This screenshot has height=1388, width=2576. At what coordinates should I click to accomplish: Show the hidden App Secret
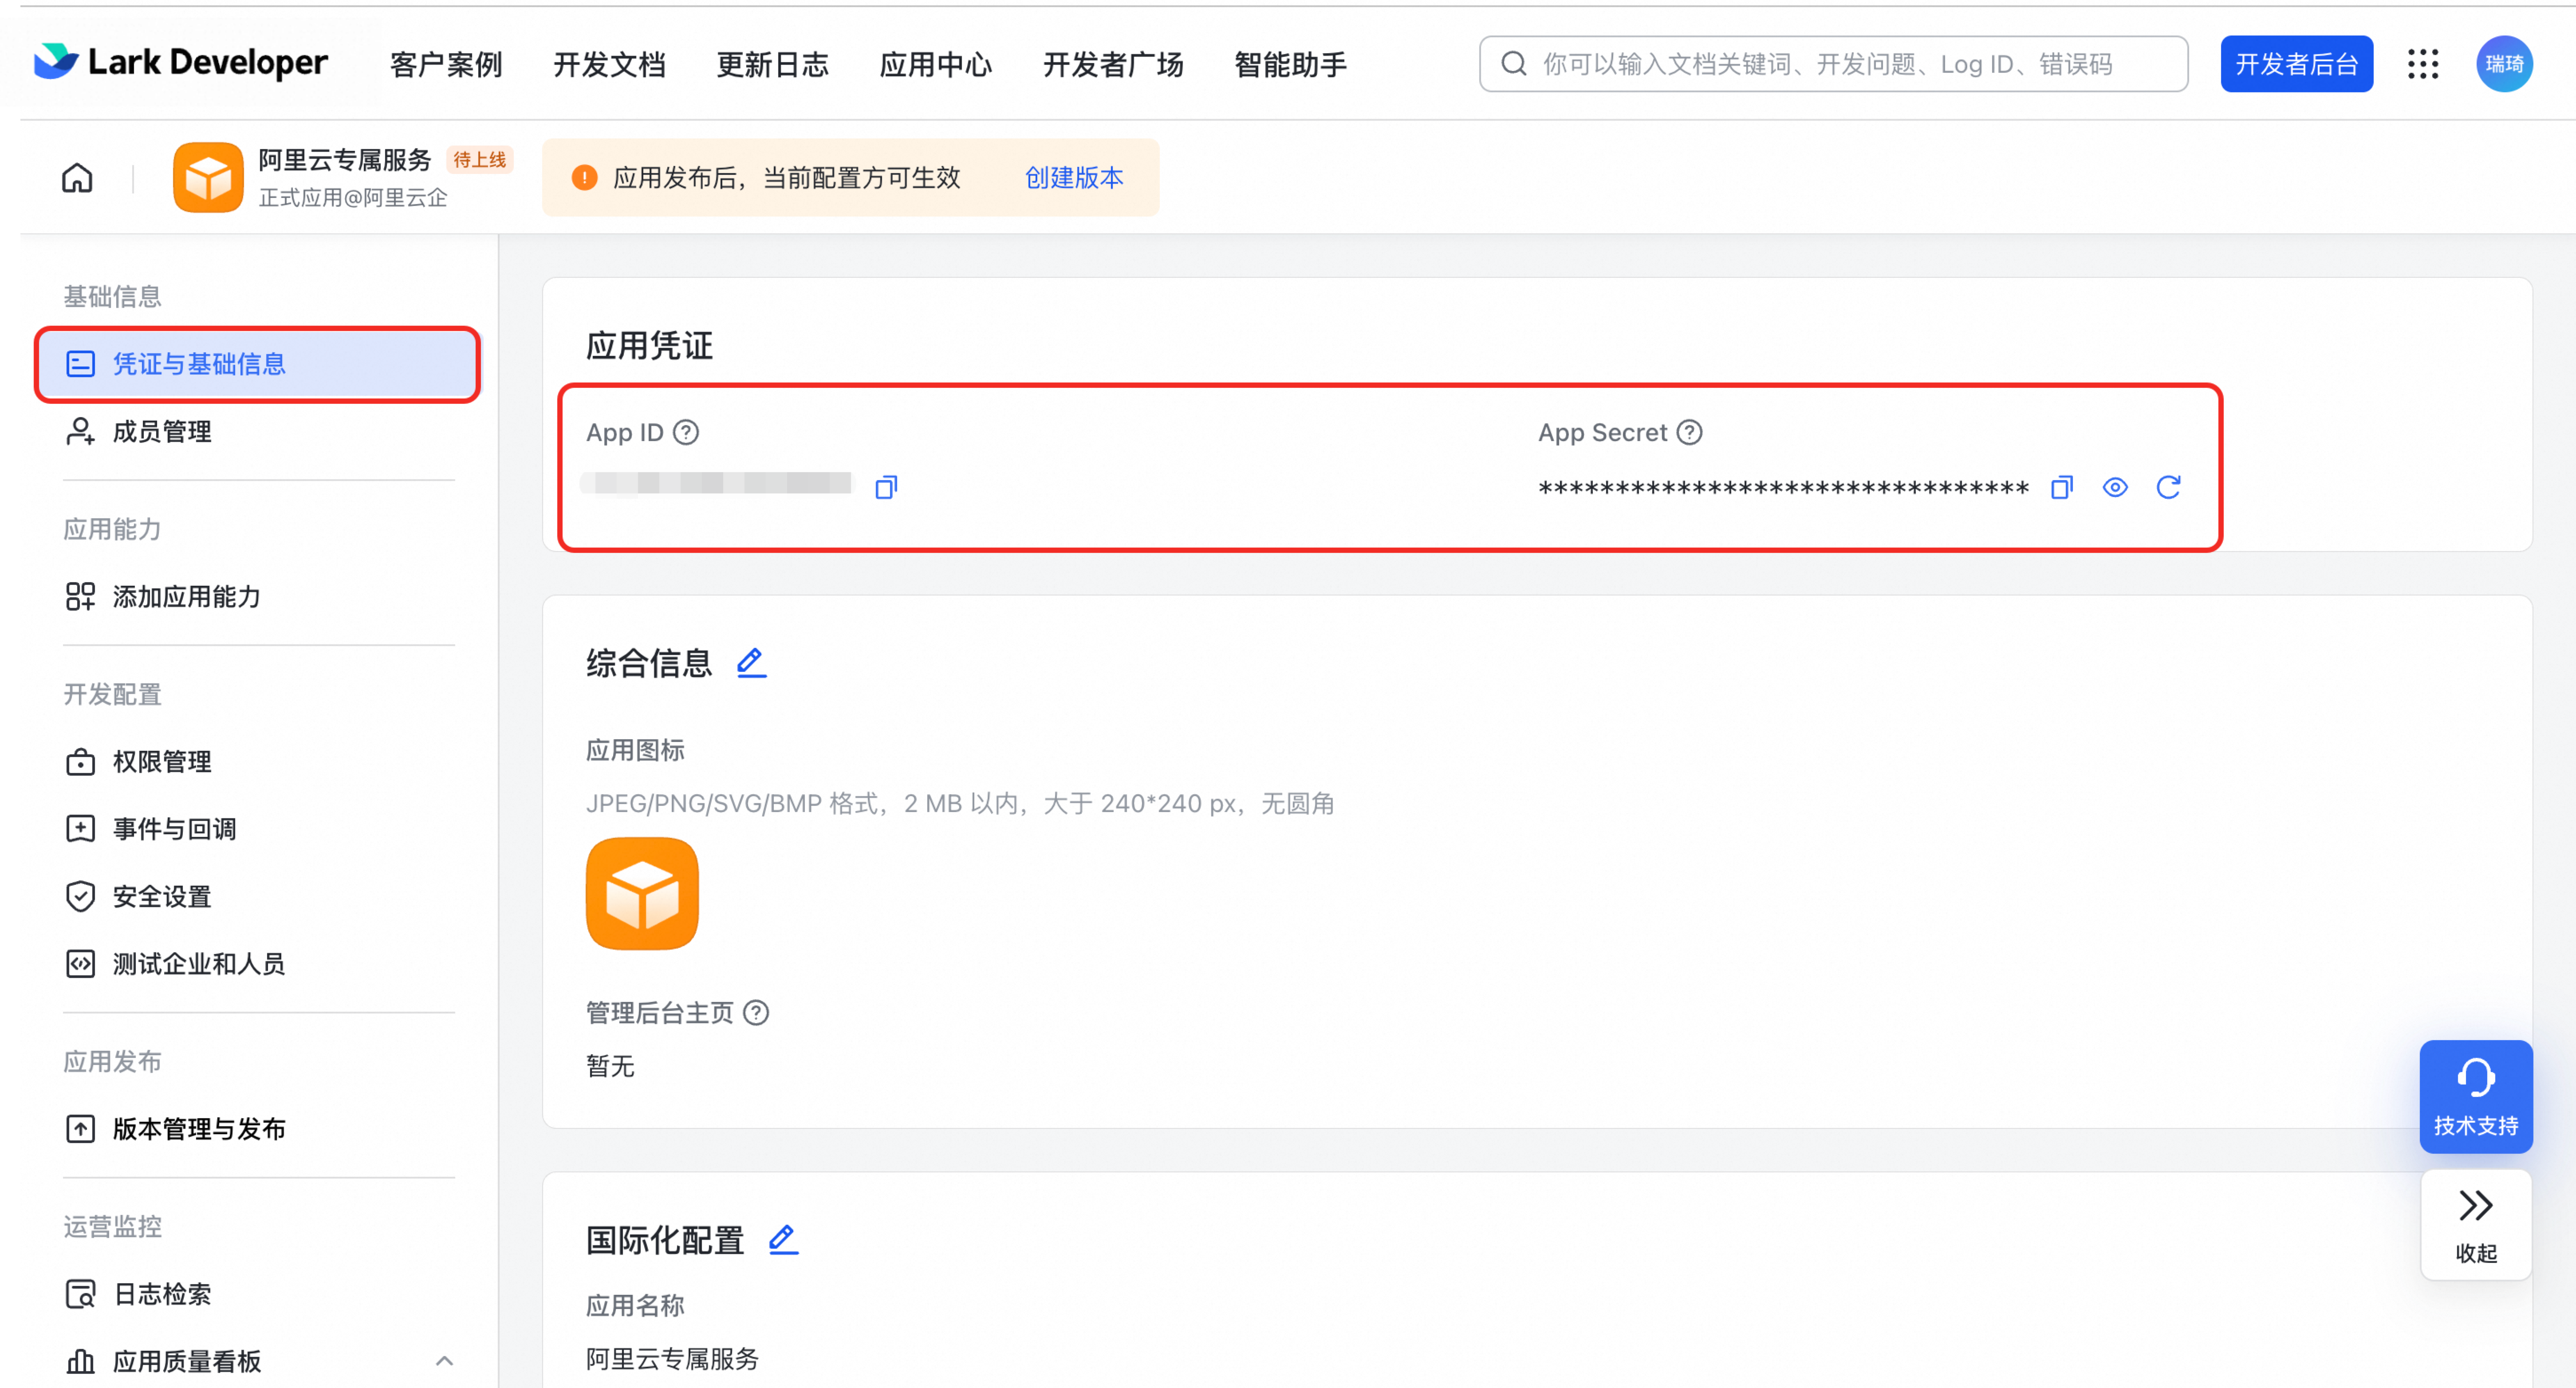pos(2114,487)
